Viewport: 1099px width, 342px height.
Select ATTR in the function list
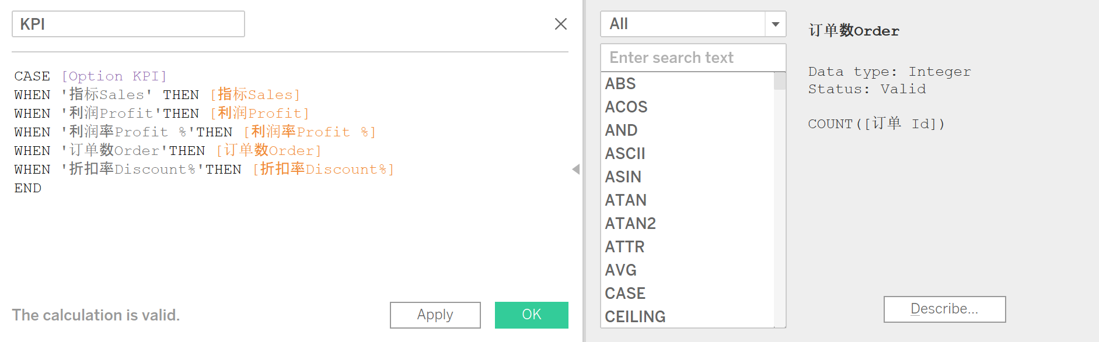(624, 247)
